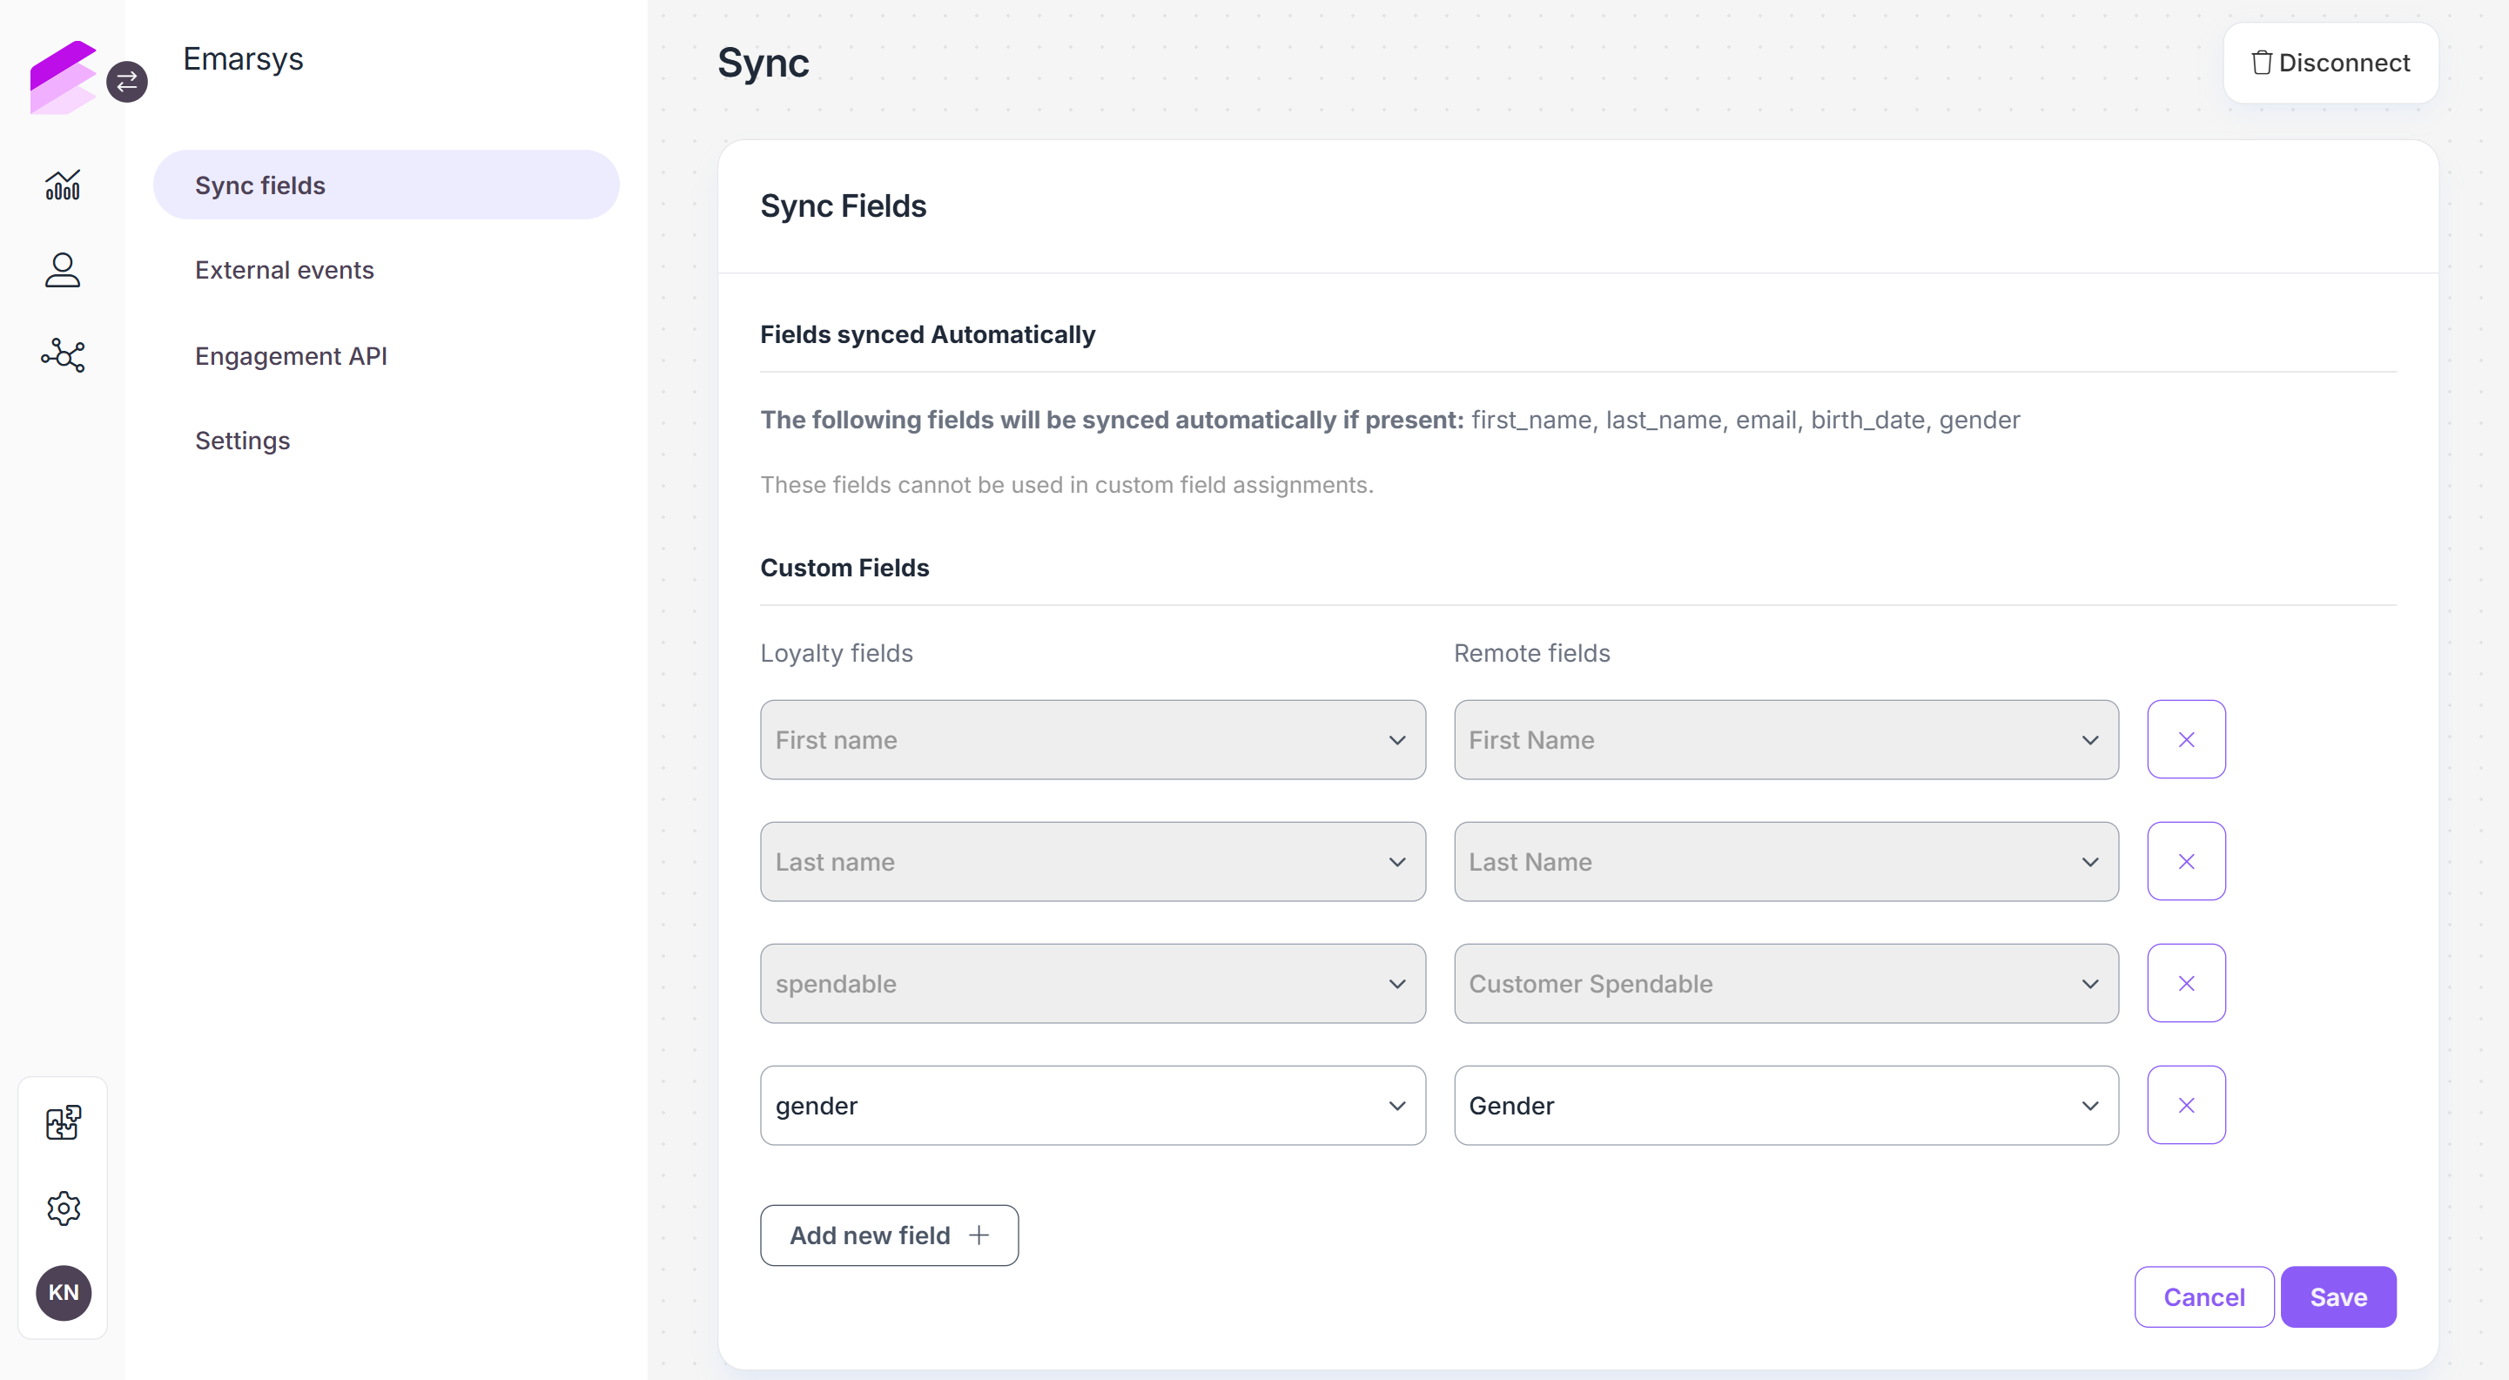2509x1380 pixels.
Task: Open the integrations puzzle icon
Action: pos(64,1123)
